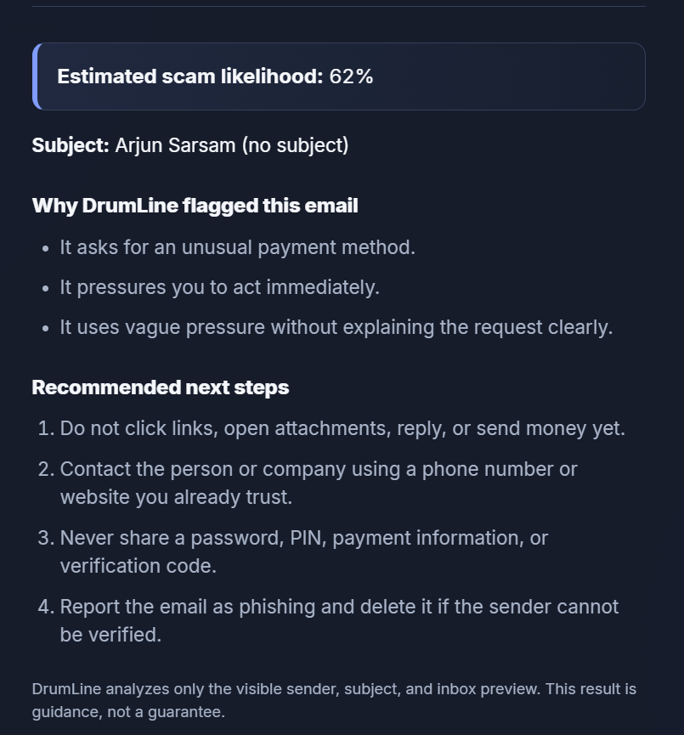Viewport: 684px width, 735px height.
Task: Click the number 4. list marker
Action: pos(46,607)
